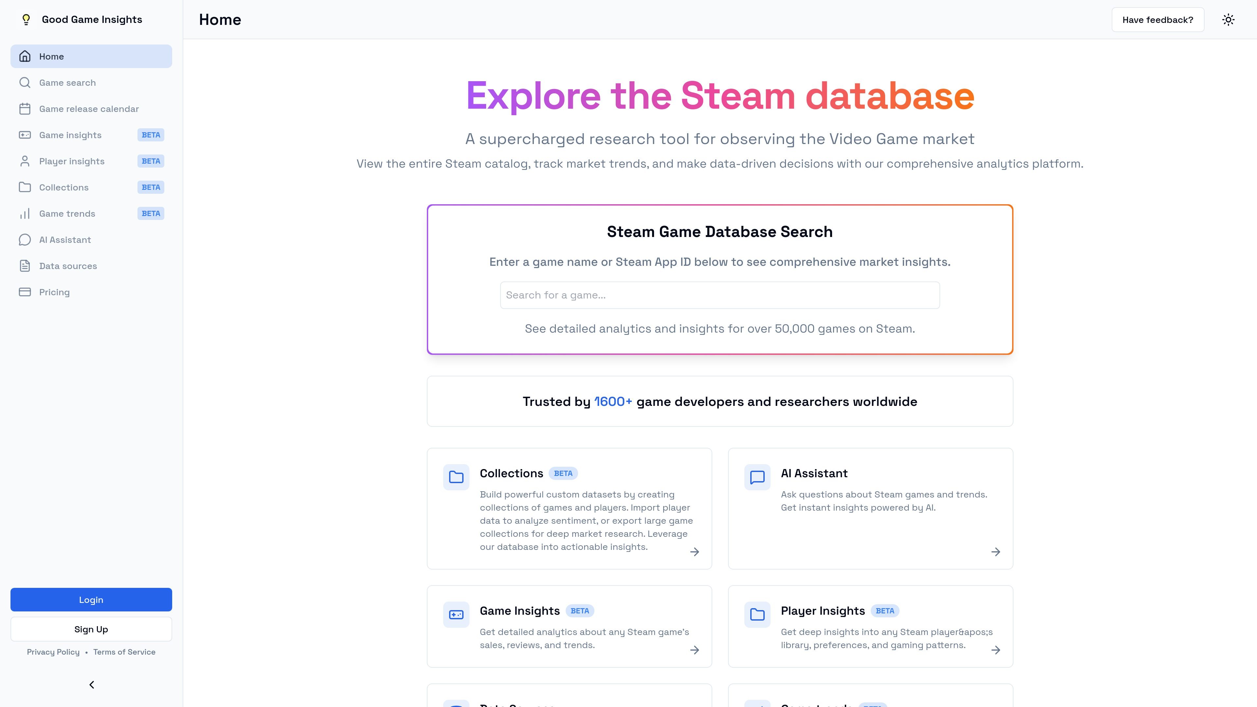Viewport: 1257px width, 707px height.
Task: Click the chat icon on AI Assistant card
Action: (757, 477)
